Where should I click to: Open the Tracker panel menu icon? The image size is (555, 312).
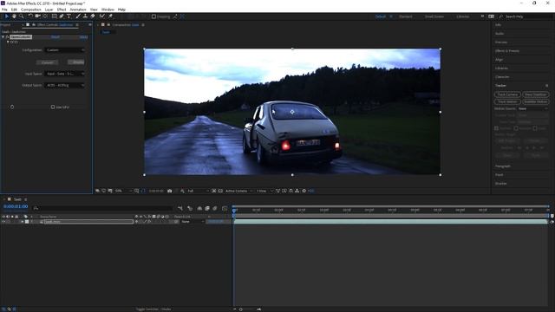coord(547,86)
